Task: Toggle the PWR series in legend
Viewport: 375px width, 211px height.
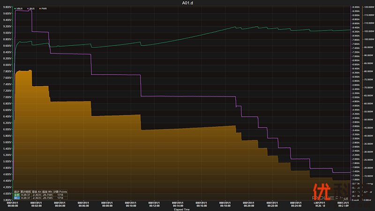Action: pos(44,8)
